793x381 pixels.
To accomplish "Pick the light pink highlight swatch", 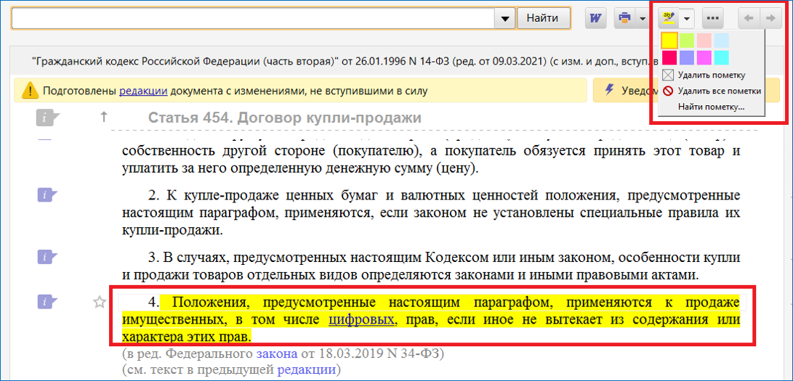I will click(704, 39).
